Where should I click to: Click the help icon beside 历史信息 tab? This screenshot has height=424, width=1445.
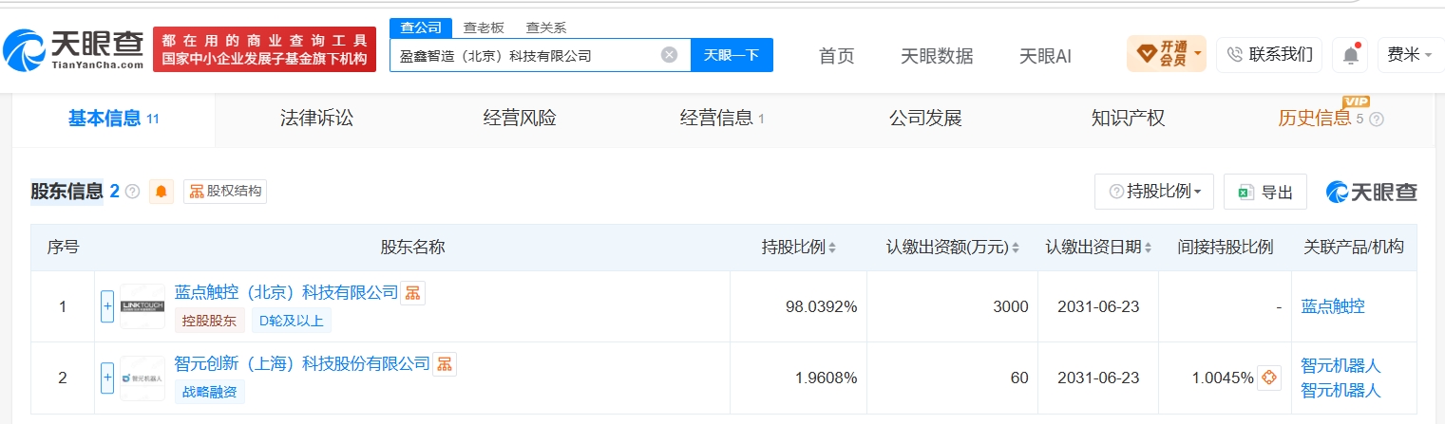tap(1377, 120)
